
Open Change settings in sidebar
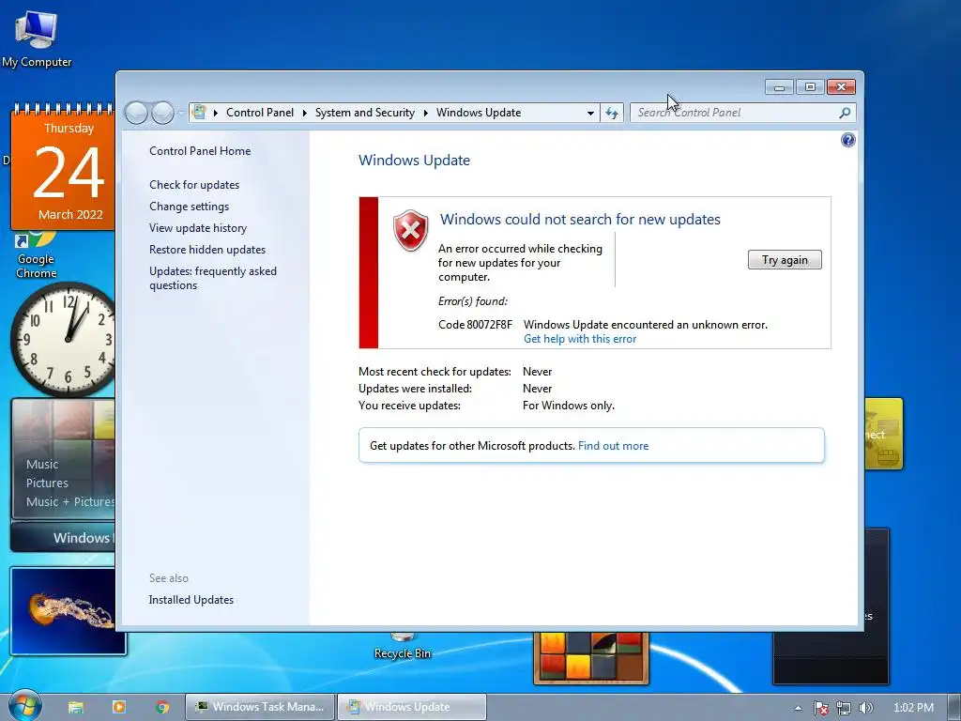pos(189,207)
